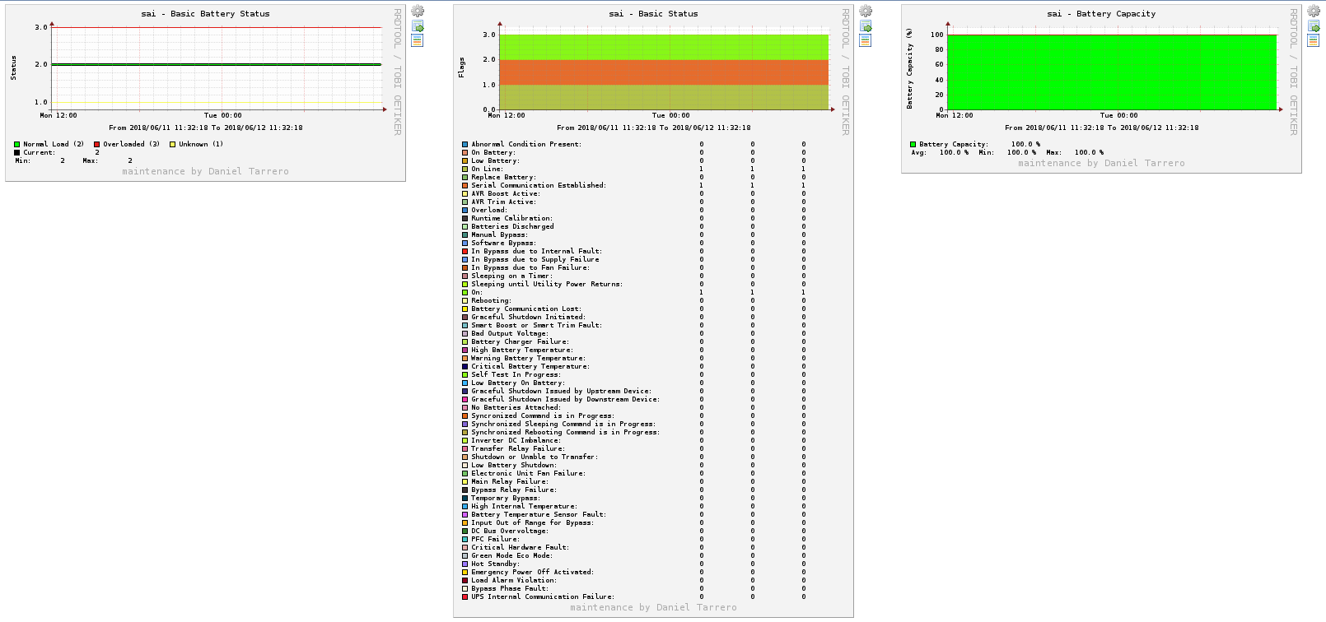Screen dimensions: 1326x622
Task: Select the 'Batteries Discharged' legend entry
Action: click(634, 226)
